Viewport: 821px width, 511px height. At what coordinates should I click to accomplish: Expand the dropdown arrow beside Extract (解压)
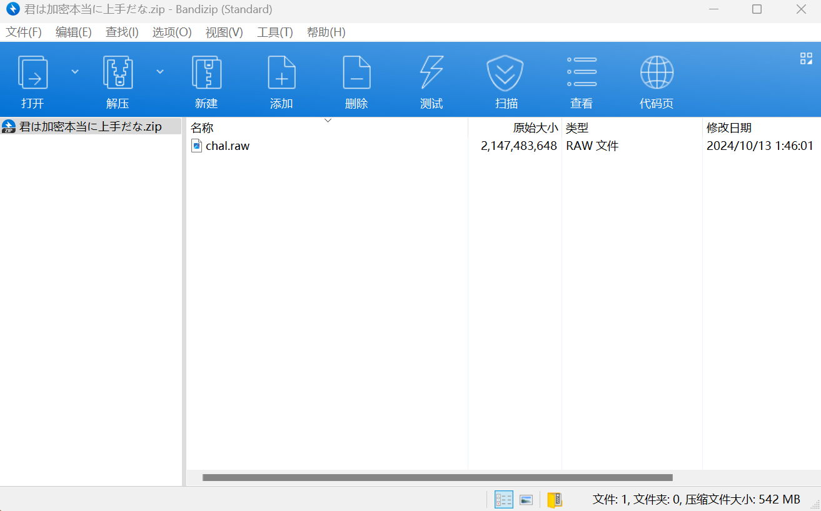(160, 72)
